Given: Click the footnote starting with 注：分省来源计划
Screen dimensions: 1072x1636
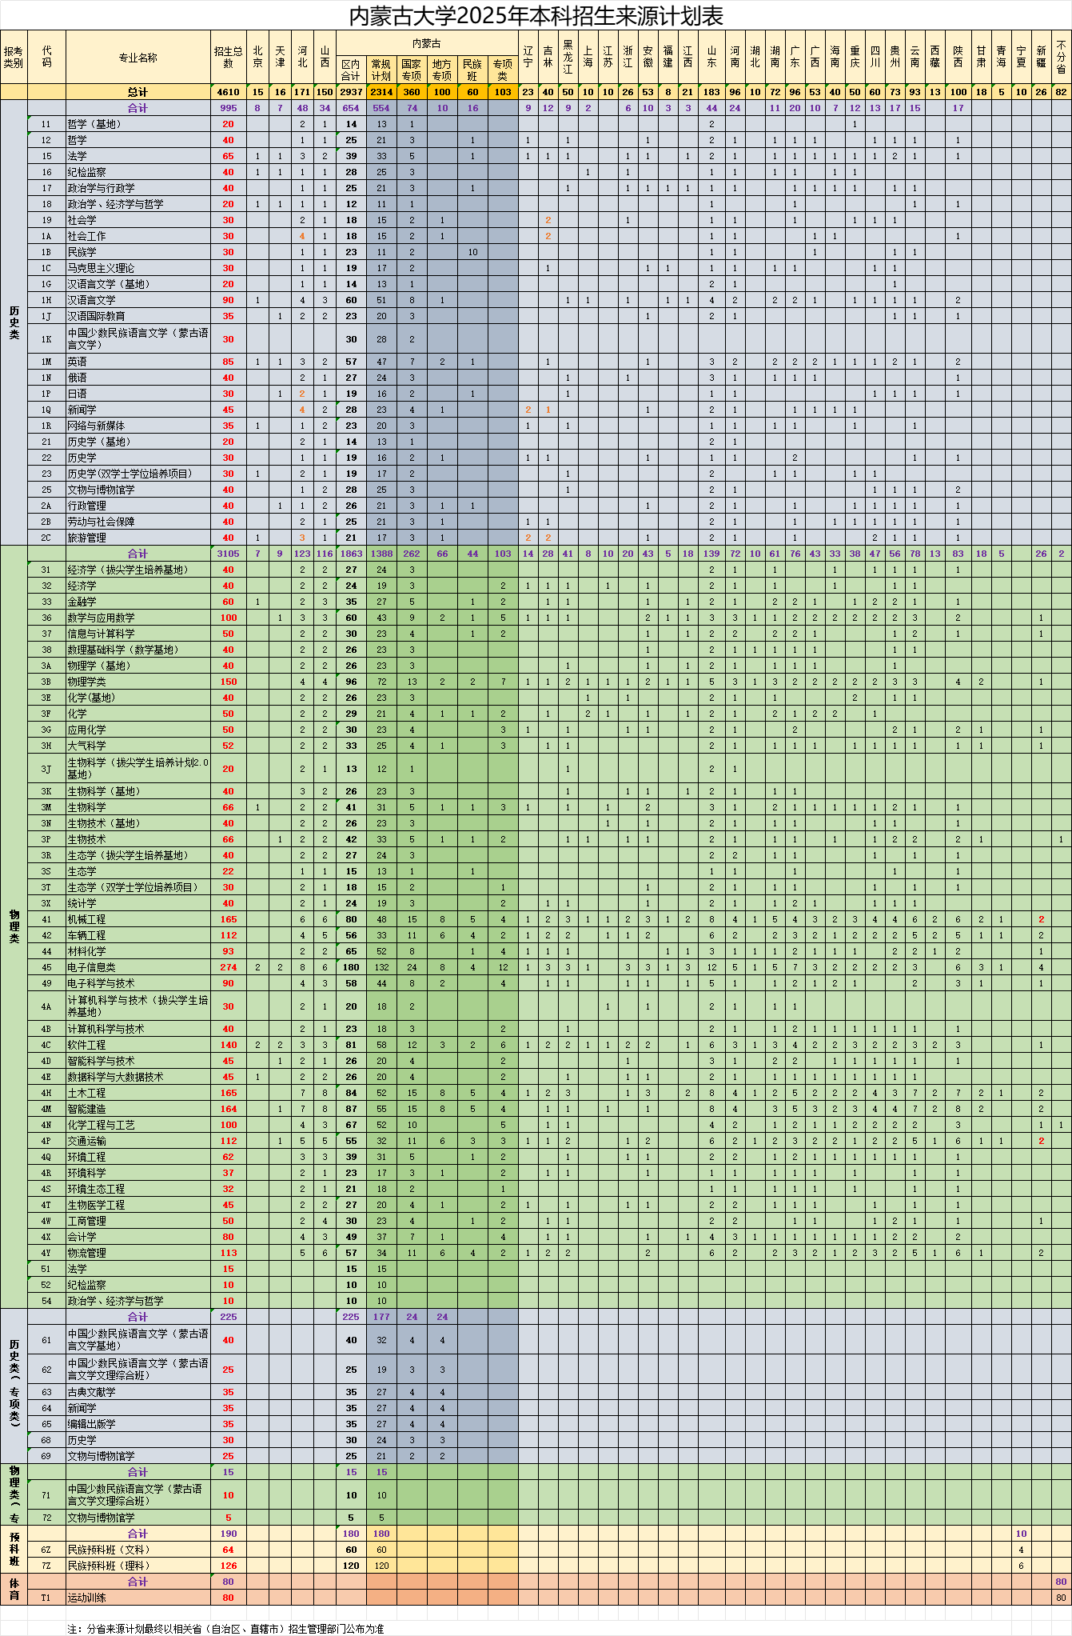Looking at the screenshot, I should point(226,1628).
